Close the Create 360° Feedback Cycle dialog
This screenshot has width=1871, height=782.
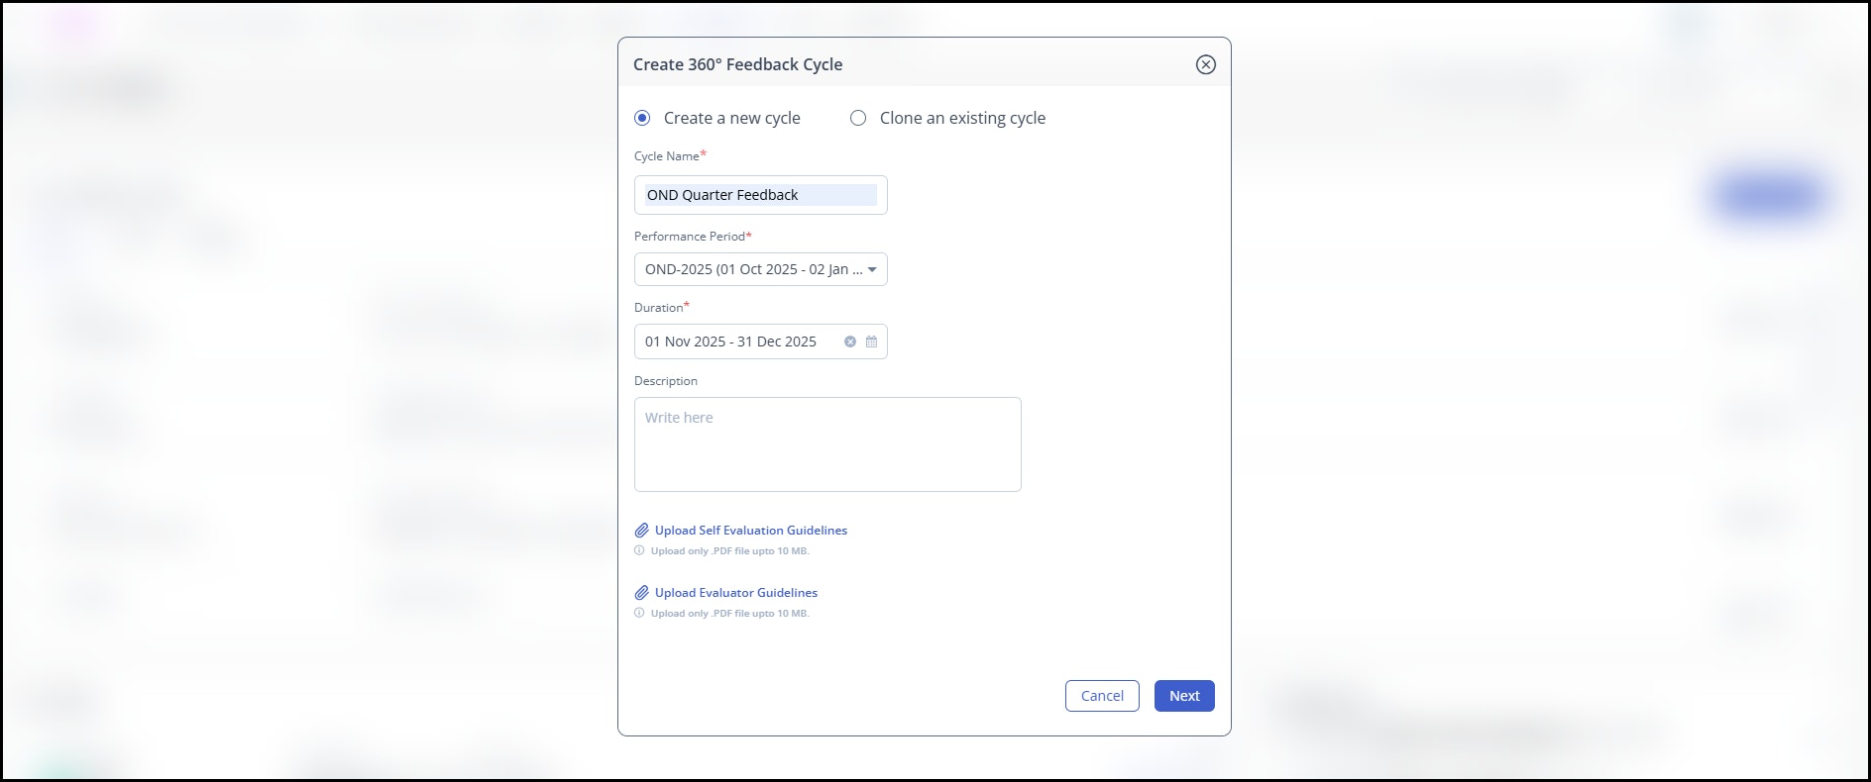coord(1205,64)
